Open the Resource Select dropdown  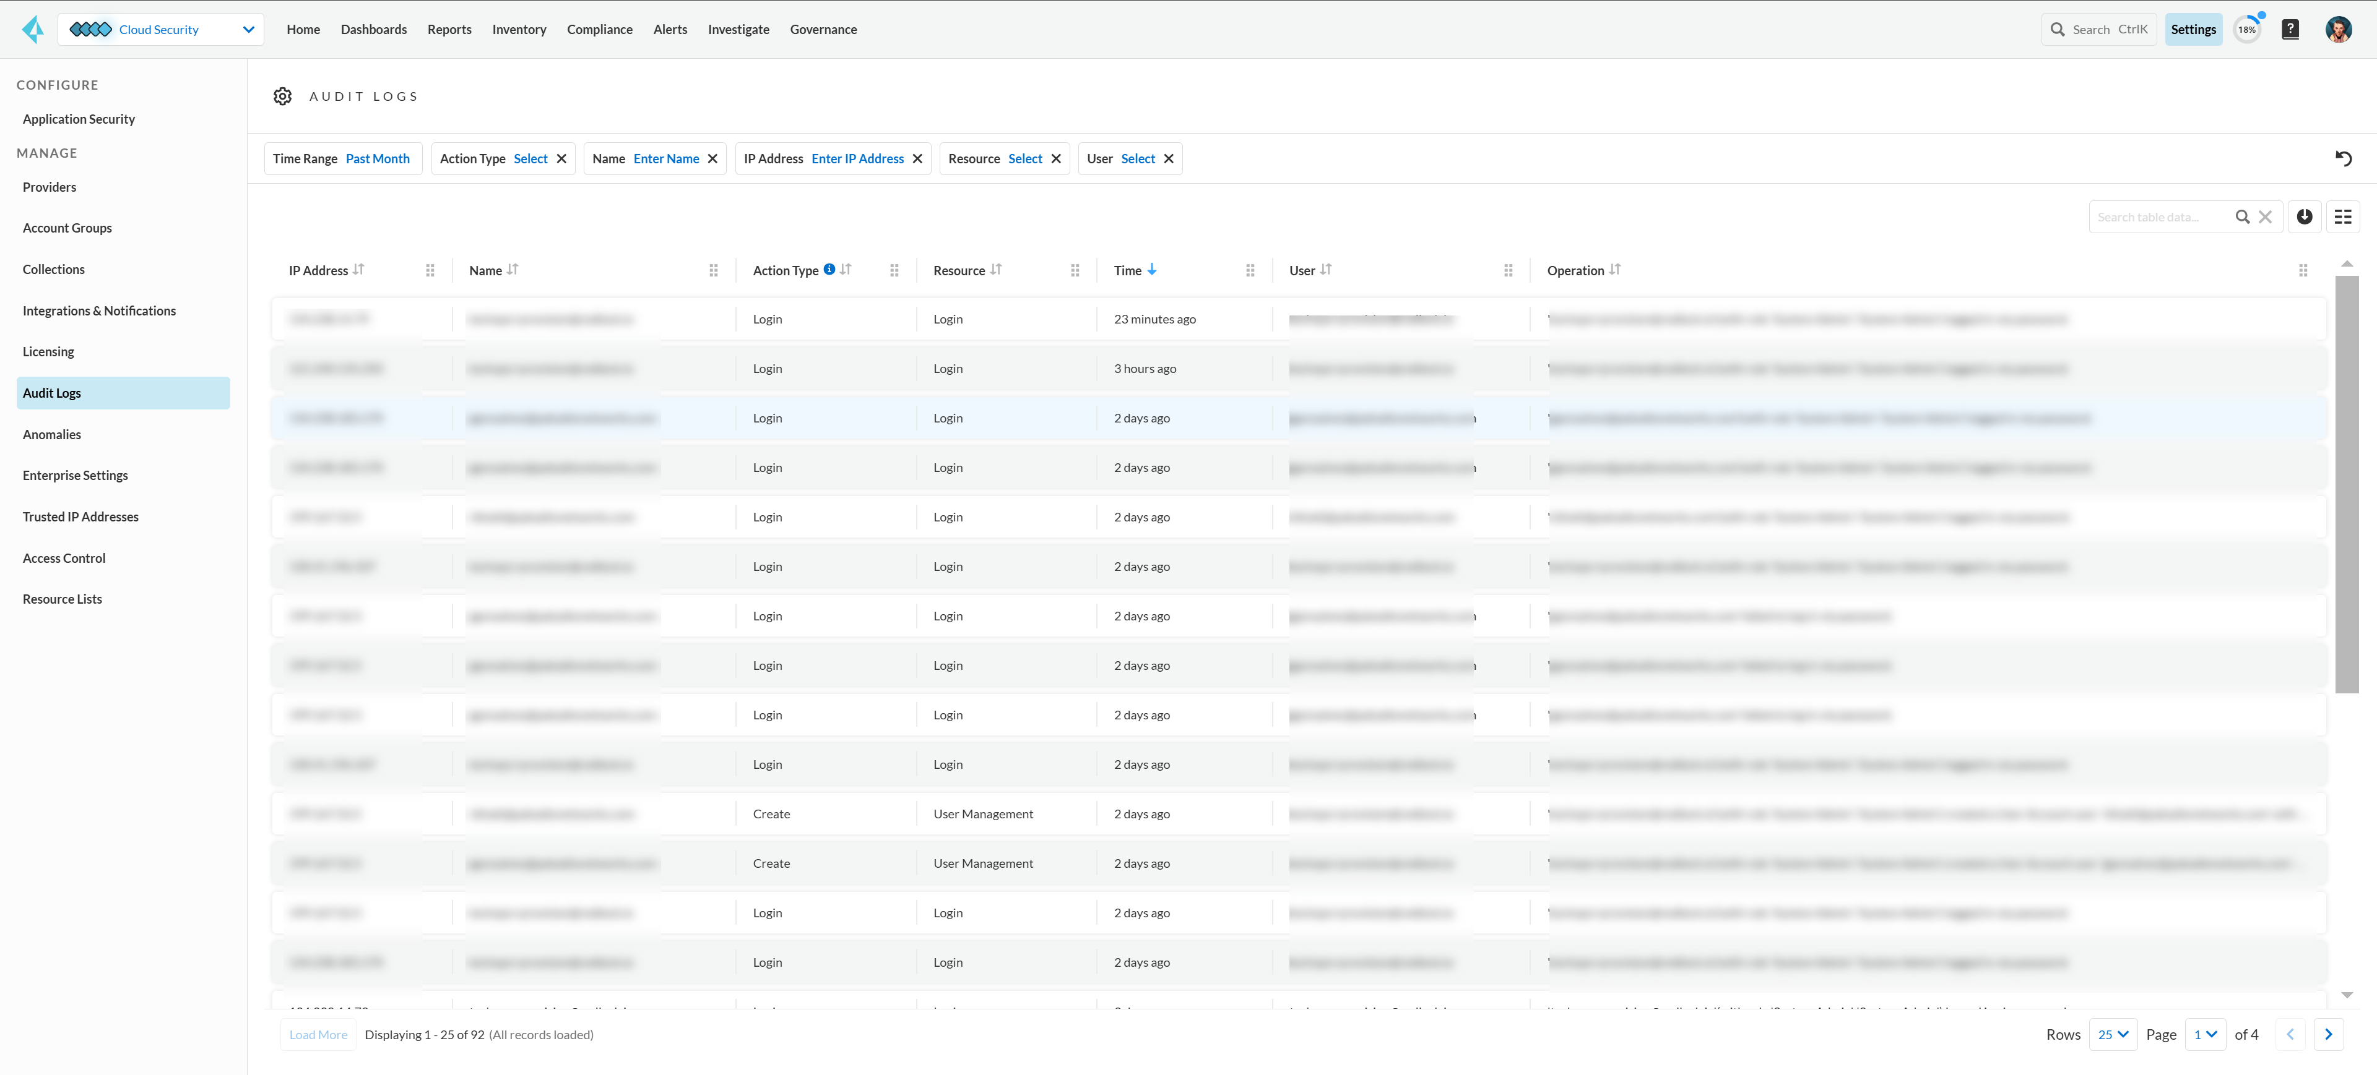pyautogui.click(x=1025, y=158)
